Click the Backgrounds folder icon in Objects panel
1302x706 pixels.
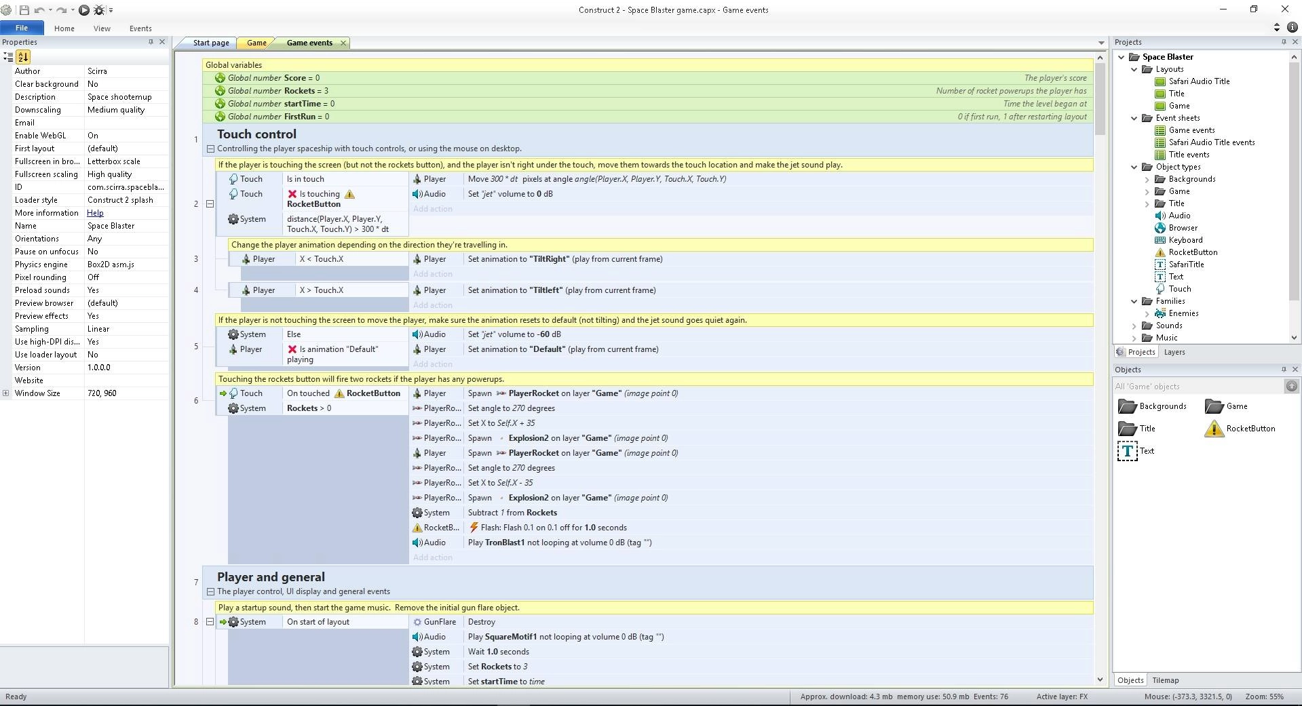[1127, 406]
